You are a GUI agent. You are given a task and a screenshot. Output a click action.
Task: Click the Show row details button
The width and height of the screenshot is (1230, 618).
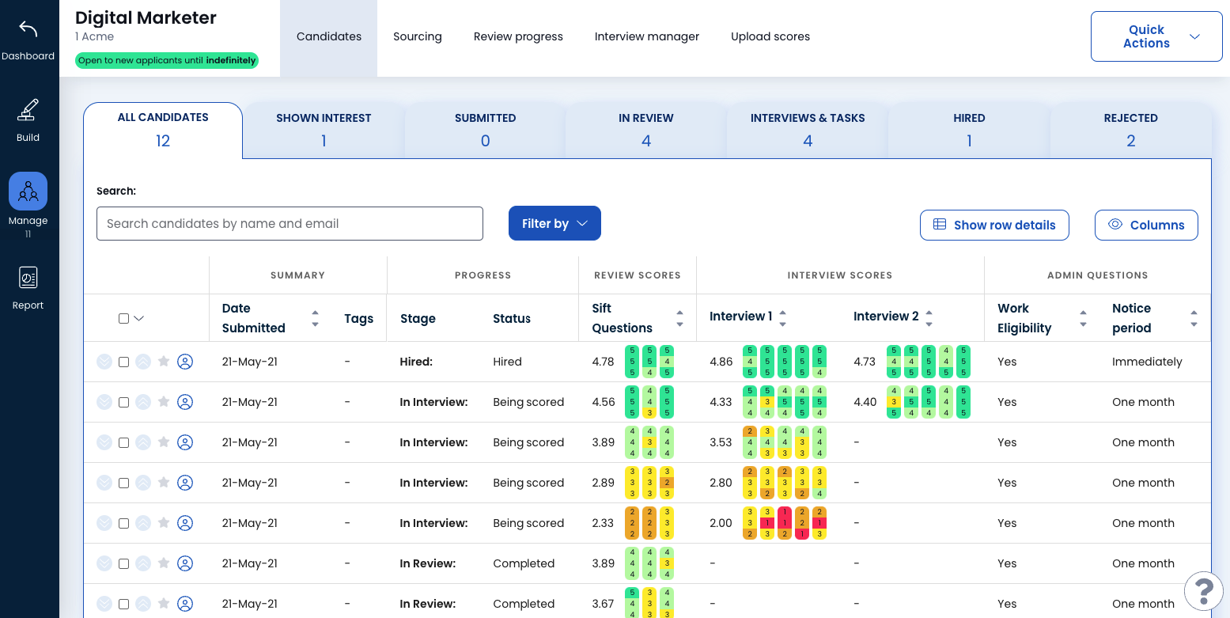[x=994, y=225]
